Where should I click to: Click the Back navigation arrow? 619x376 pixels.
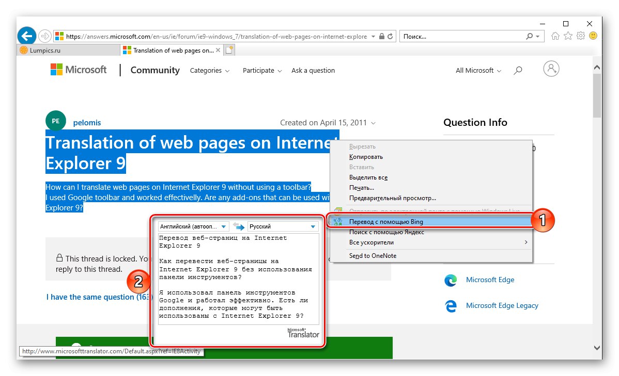(x=26, y=36)
